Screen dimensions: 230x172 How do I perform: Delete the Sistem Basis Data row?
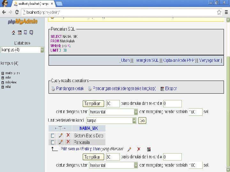[68, 135]
